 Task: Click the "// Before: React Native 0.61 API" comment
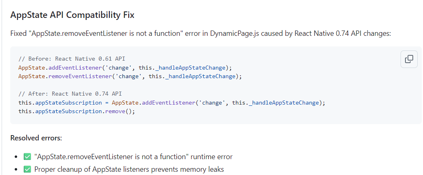coord(72,59)
